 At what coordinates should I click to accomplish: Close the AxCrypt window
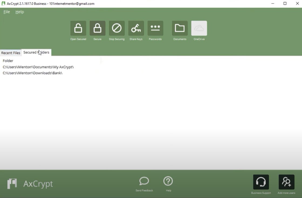pyautogui.click(x=297, y=4)
